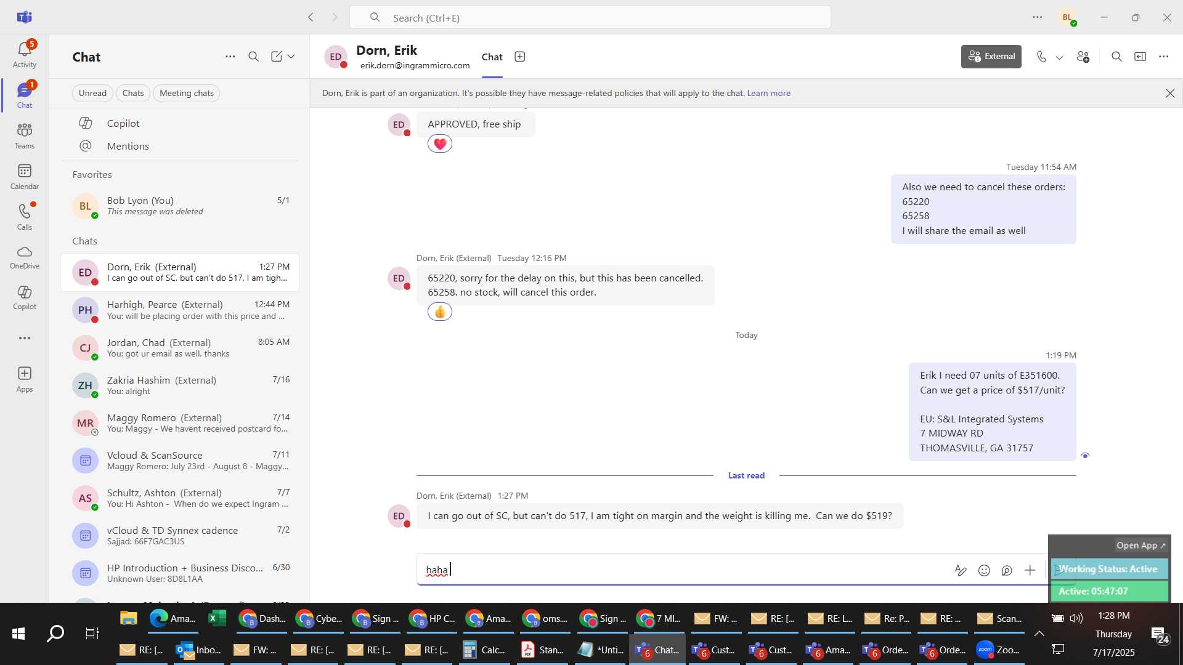The width and height of the screenshot is (1183, 665).
Task: Dismiss the organization policy banner
Action: (x=1170, y=93)
